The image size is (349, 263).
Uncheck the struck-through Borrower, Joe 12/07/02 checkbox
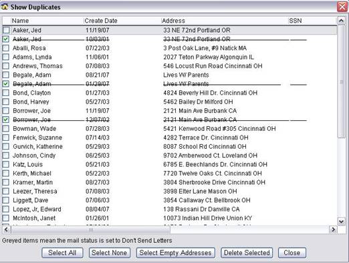click(x=6, y=119)
